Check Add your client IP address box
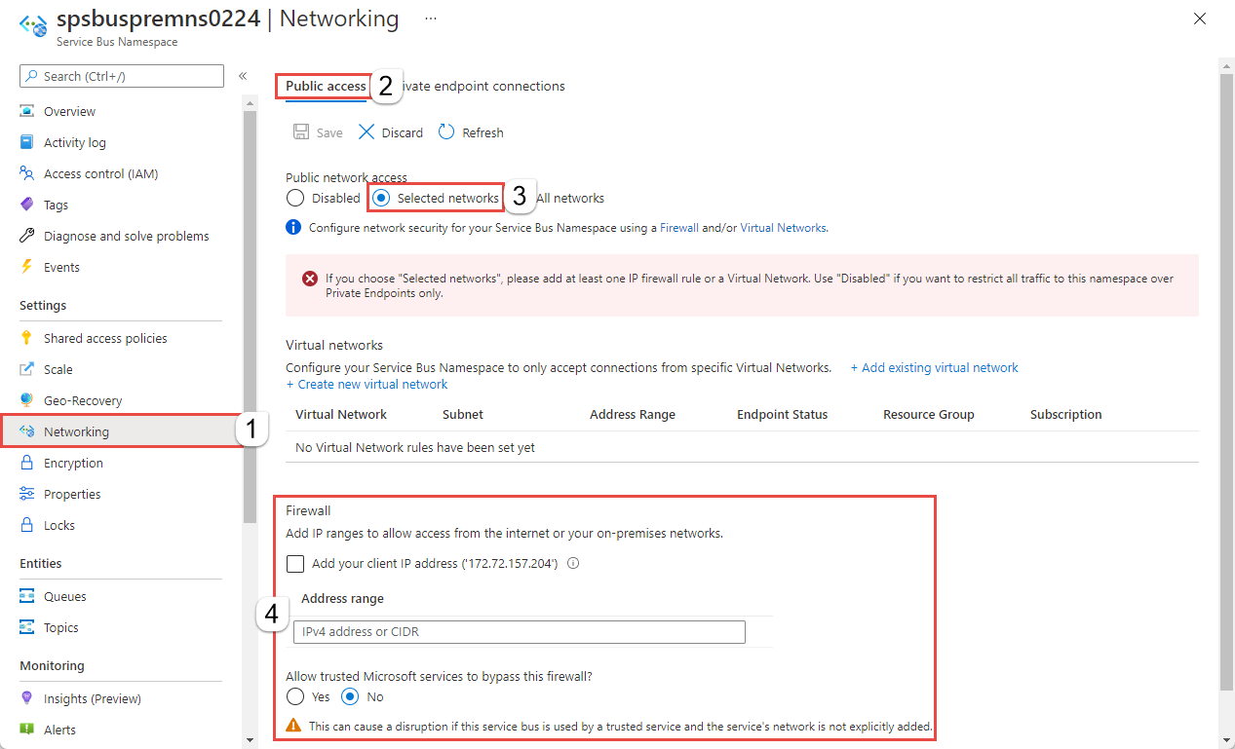Image resolution: width=1235 pixels, height=749 pixels. (x=295, y=563)
